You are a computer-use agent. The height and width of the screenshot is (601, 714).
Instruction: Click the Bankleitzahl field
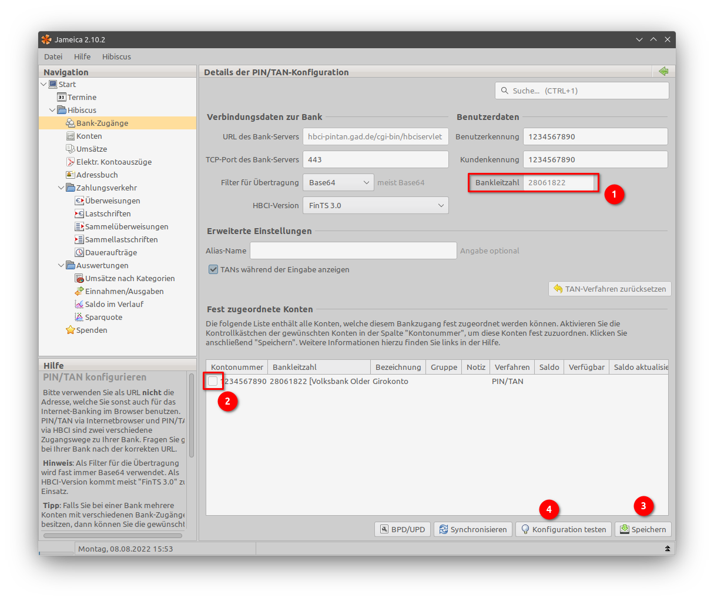(558, 182)
